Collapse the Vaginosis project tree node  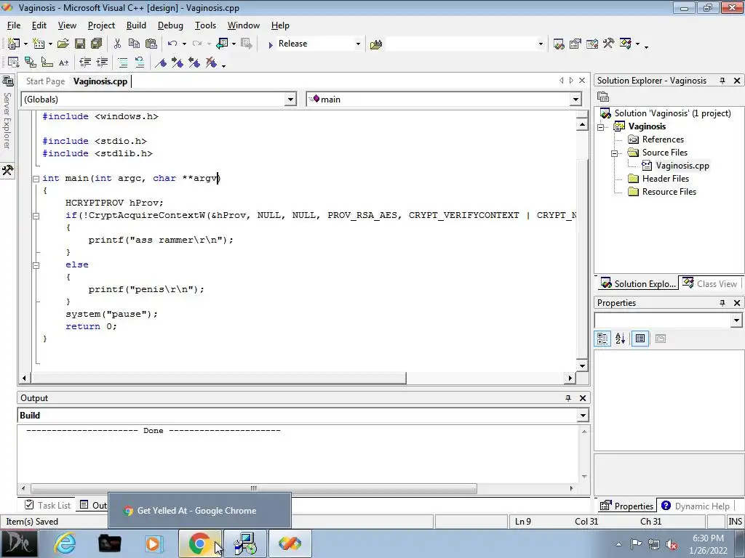[x=601, y=126]
